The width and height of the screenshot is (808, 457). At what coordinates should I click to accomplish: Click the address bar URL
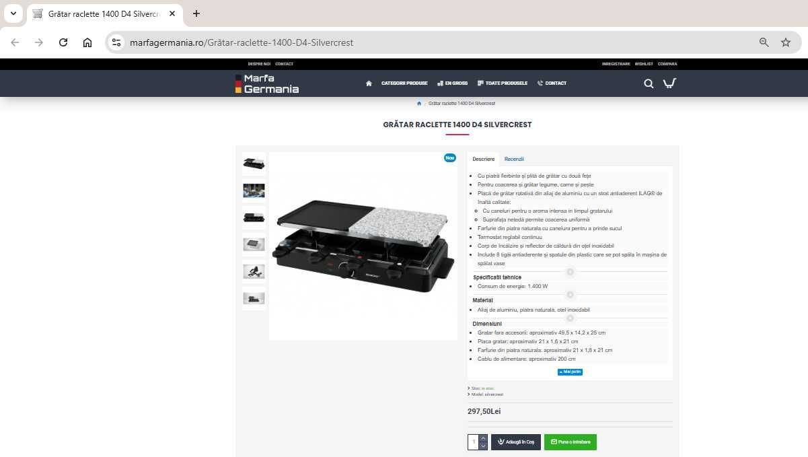tap(242, 42)
